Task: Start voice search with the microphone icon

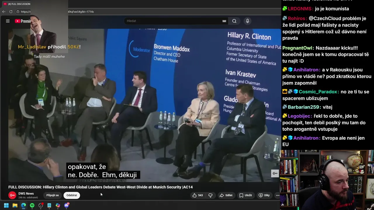Action: 247,21
